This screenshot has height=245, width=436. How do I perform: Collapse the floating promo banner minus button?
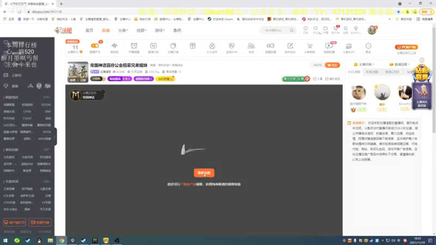pos(422,60)
